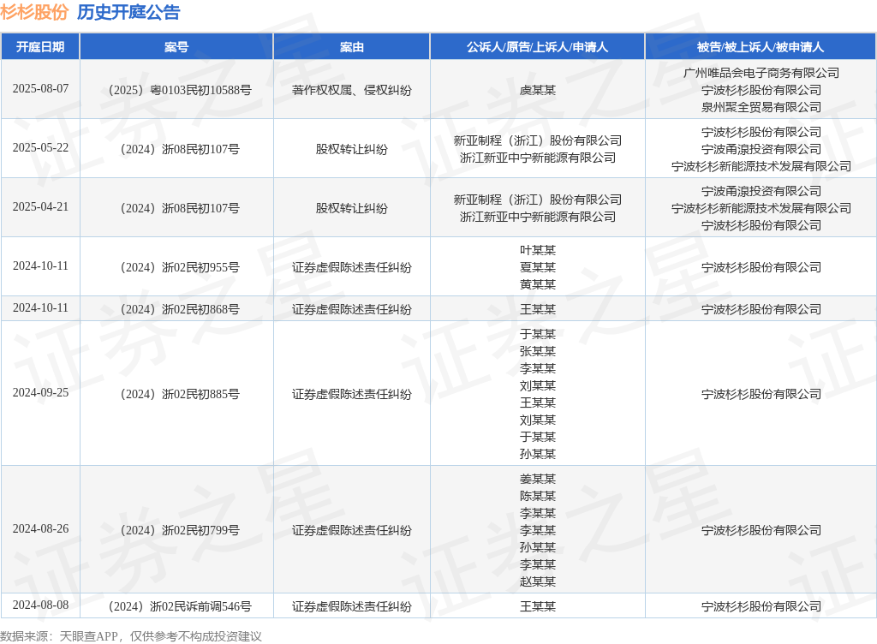Click date cell 2025-05-22
The image size is (877, 644).
click(x=40, y=147)
